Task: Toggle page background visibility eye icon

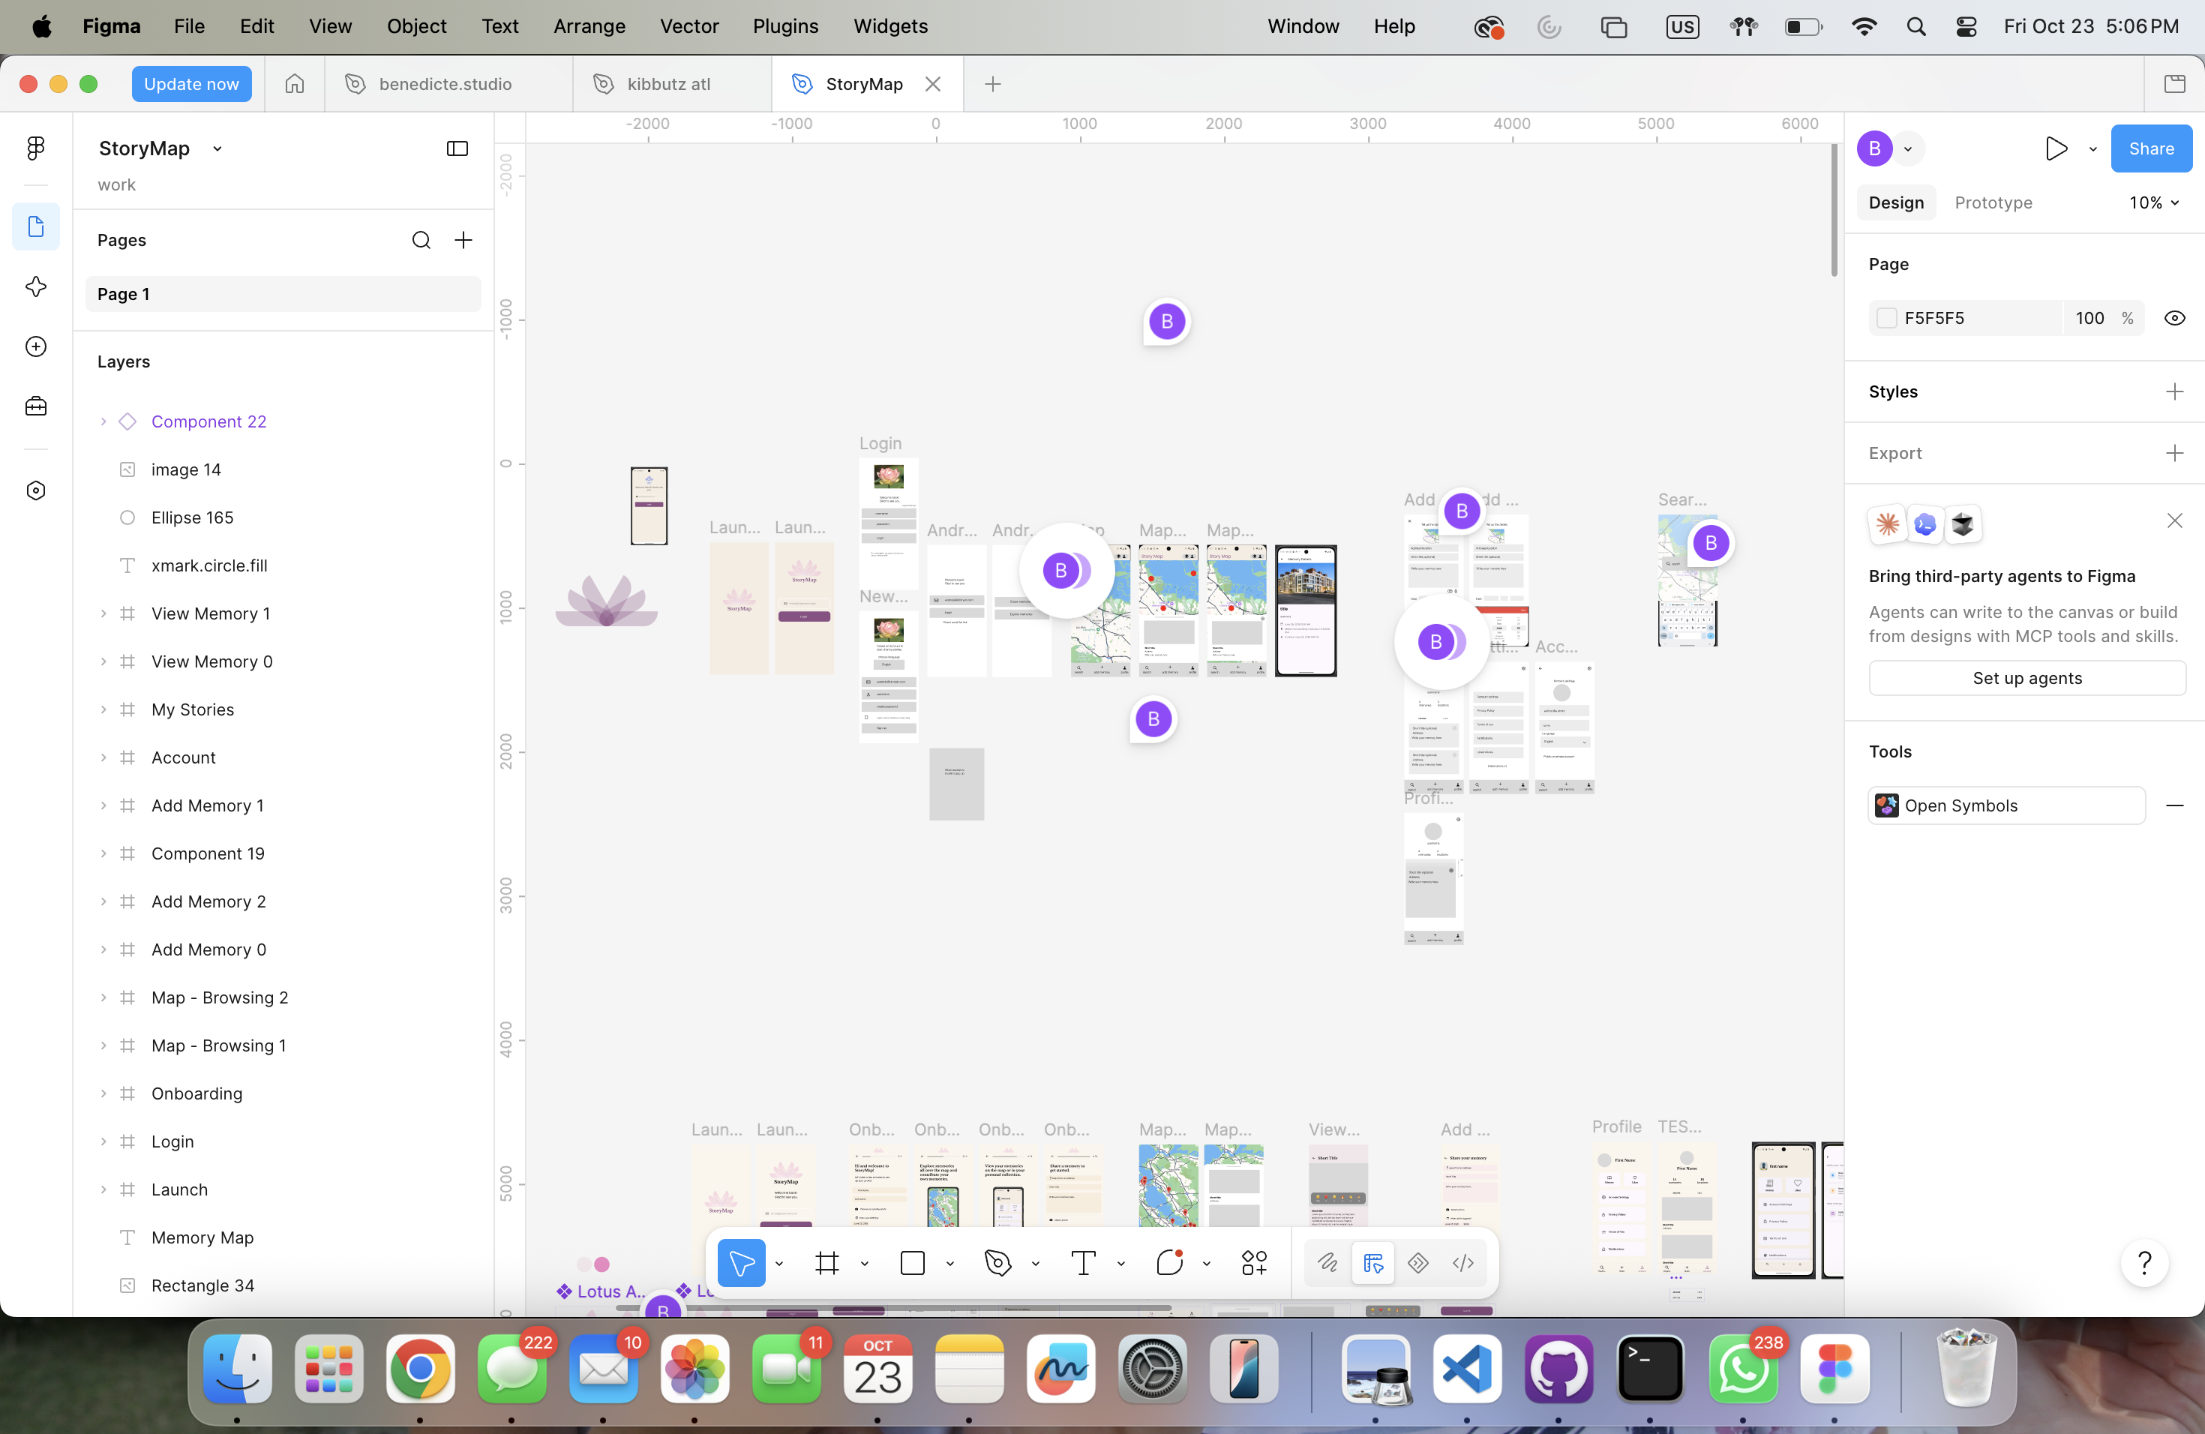Action: [2174, 318]
